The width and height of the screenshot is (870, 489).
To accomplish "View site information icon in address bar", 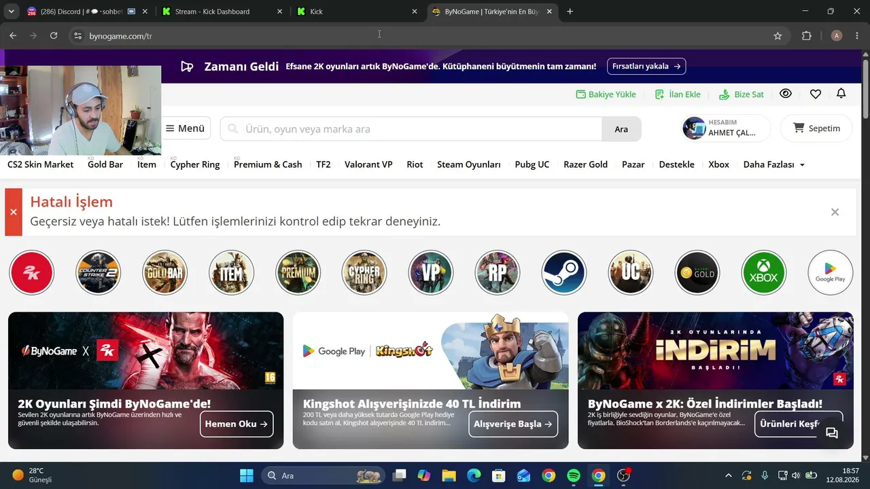I will coord(77,36).
